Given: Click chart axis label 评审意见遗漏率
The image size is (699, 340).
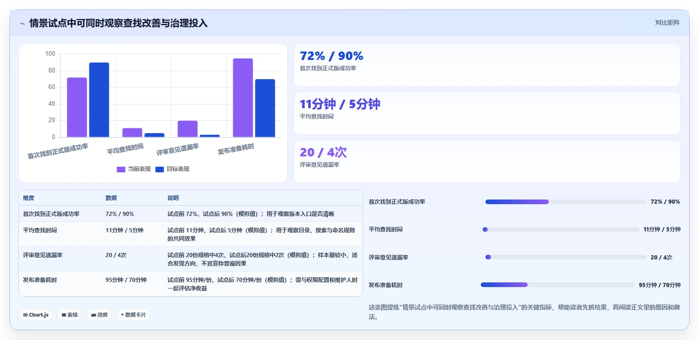Looking at the screenshot, I should 177,150.
